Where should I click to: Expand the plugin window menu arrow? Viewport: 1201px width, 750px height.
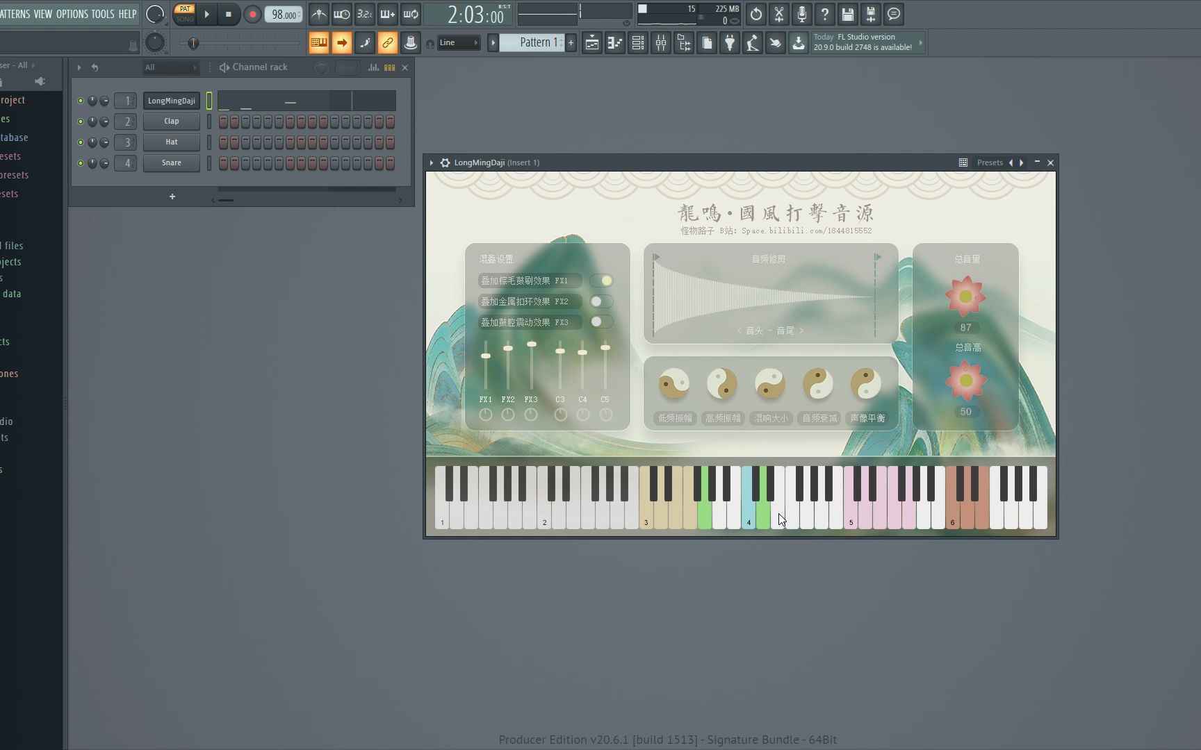point(432,162)
